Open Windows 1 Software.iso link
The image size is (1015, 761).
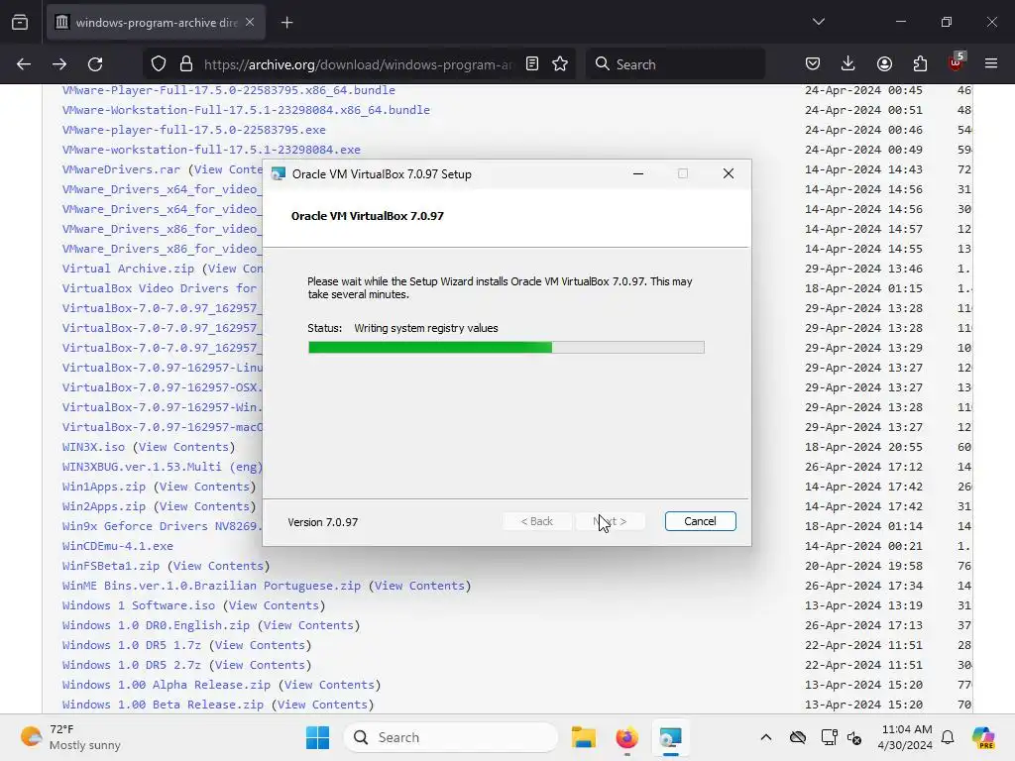[139, 605]
